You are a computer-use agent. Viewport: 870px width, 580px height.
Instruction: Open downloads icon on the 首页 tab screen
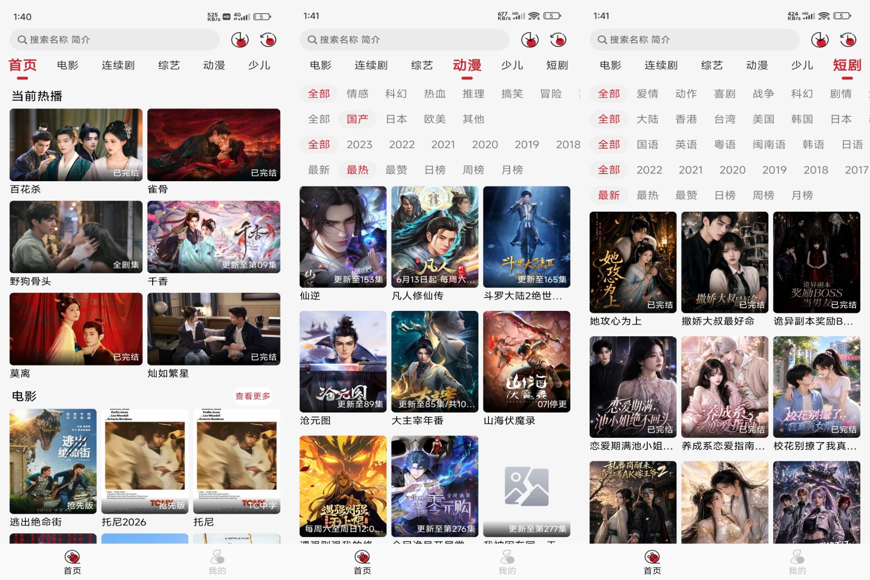(240, 40)
